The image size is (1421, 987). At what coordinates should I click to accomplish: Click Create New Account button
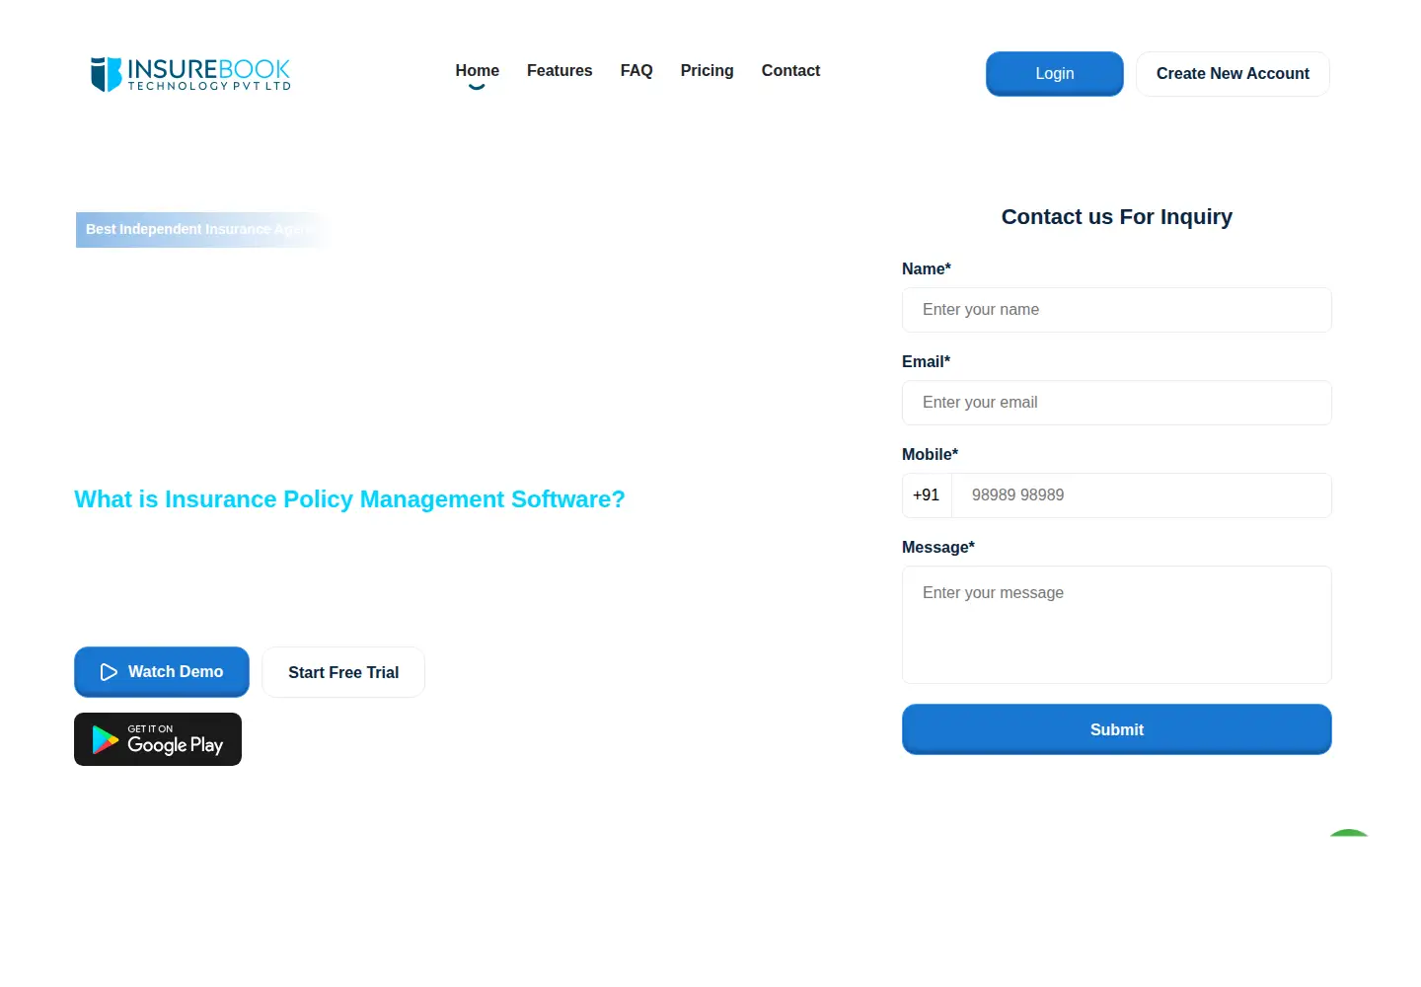(x=1233, y=74)
